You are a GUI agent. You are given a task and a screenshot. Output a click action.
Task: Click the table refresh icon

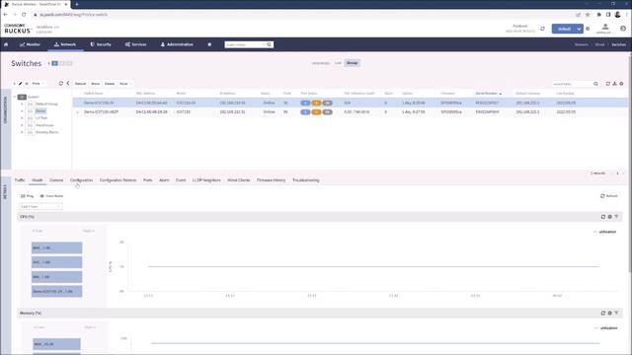[x=608, y=84]
